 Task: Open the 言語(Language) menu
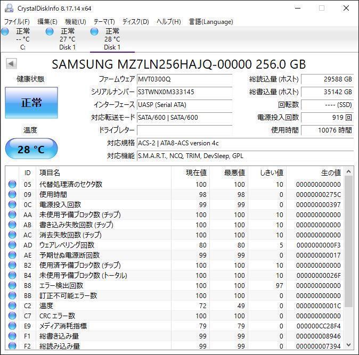tap(211, 22)
